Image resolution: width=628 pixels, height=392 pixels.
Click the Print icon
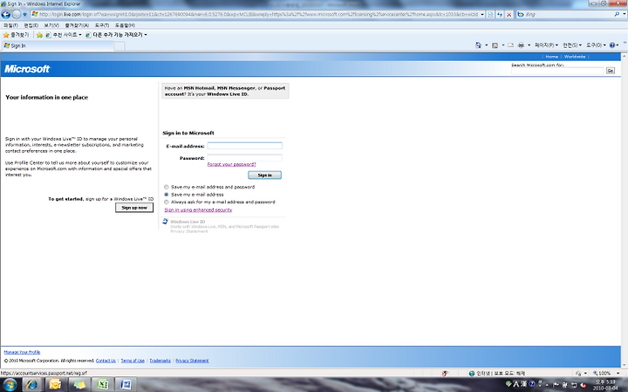(x=521, y=45)
